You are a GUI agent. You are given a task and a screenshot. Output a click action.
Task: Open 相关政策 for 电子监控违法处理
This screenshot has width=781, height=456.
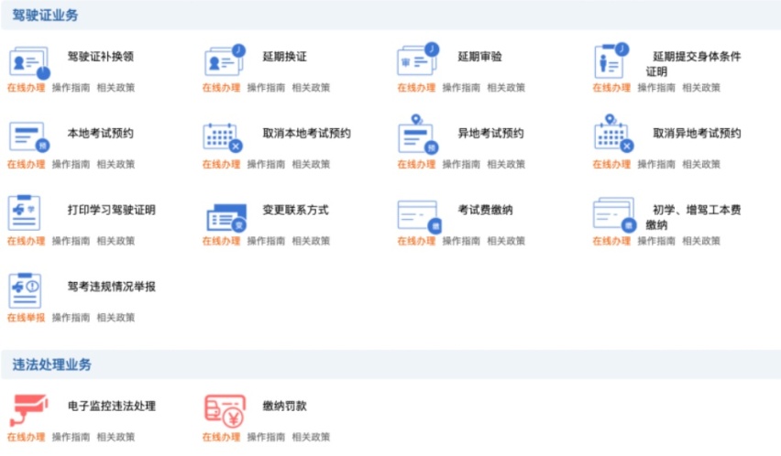click(x=115, y=437)
